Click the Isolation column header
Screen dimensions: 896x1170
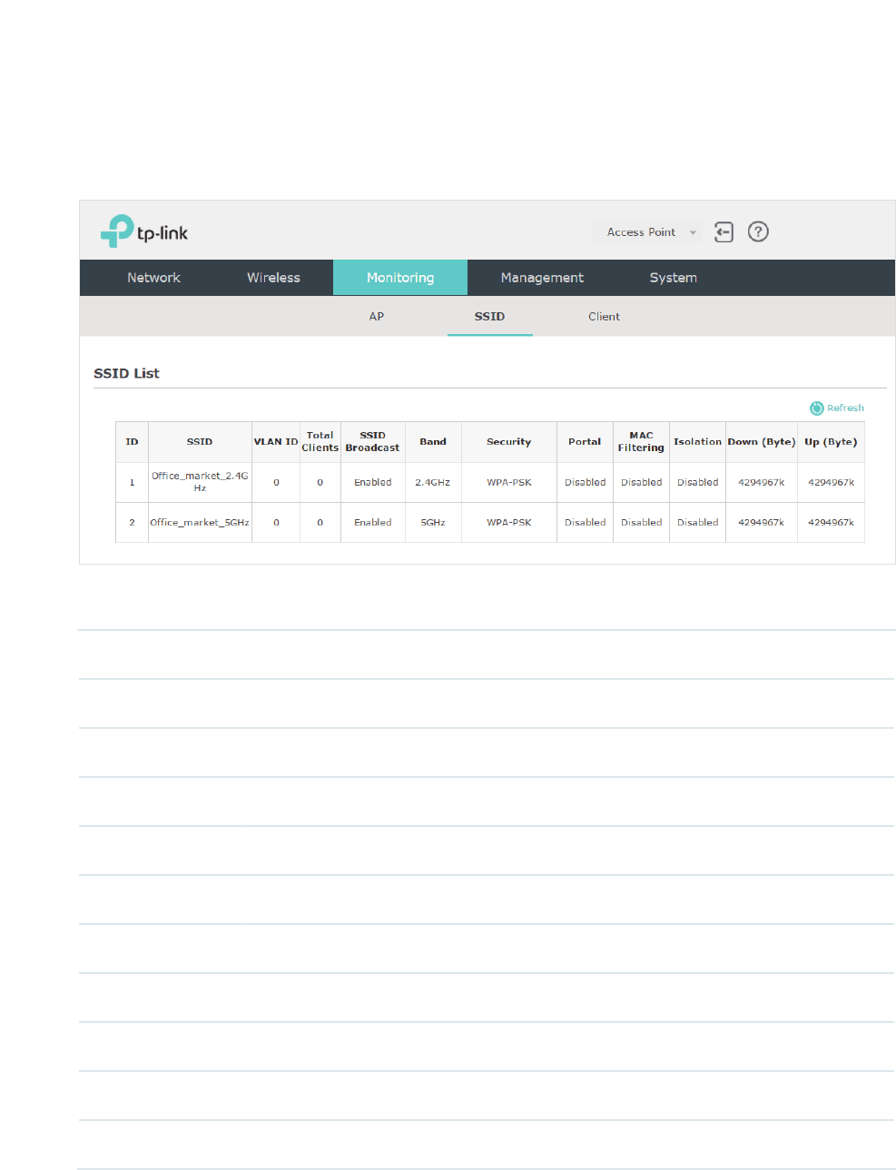pos(697,442)
